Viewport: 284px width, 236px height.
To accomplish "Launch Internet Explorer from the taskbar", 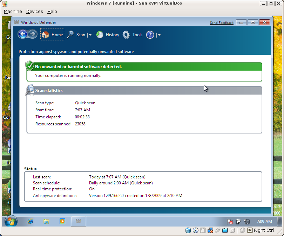I will coord(31,221).
